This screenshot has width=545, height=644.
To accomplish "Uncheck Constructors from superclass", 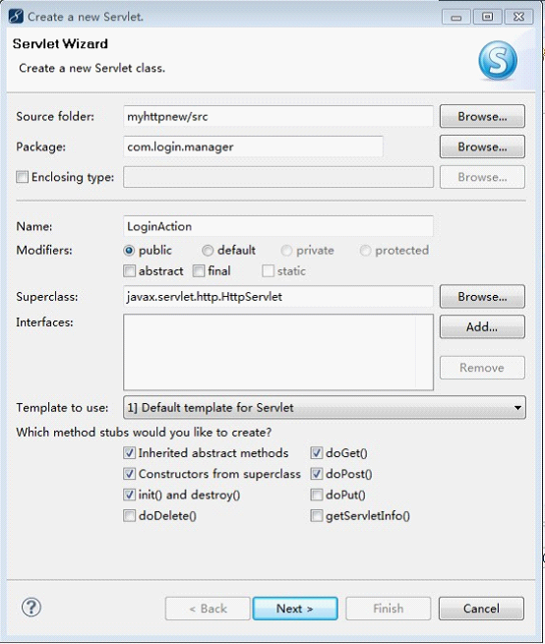I will [x=130, y=474].
